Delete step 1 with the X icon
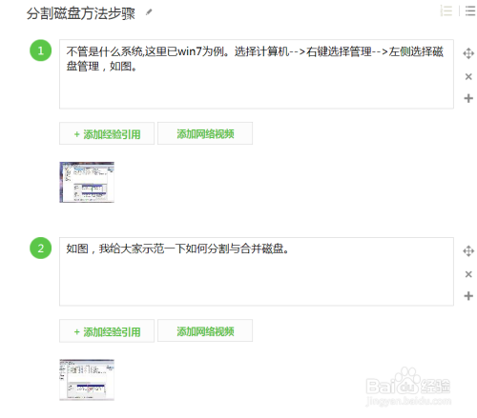Image resolution: width=477 pixels, height=418 pixels. (x=468, y=76)
